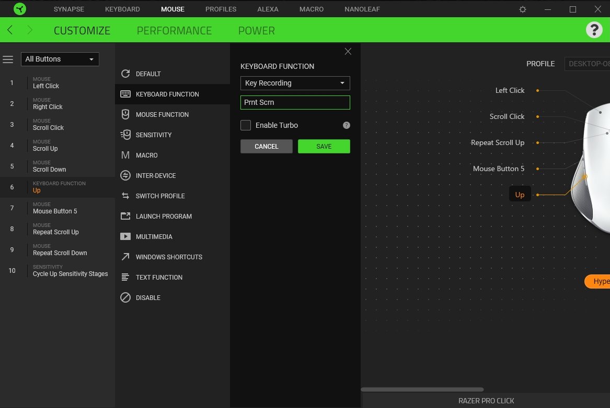The width and height of the screenshot is (610, 408).
Task: Select button 9 Repeat Scroll Down row
Action: pyautogui.click(x=57, y=250)
